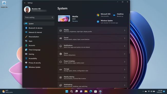Open Microsoft Store from the taskbar
Viewport: 167px width, 94px height.
pyautogui.click(x=96, y=91)
